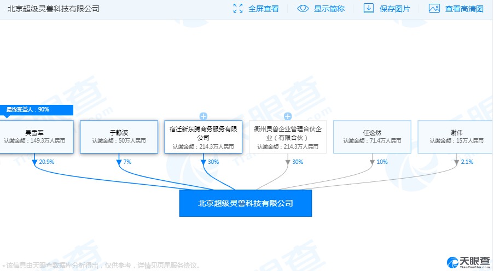Click the blue 30% label under 宿迁新东腾

pos(213,162)
